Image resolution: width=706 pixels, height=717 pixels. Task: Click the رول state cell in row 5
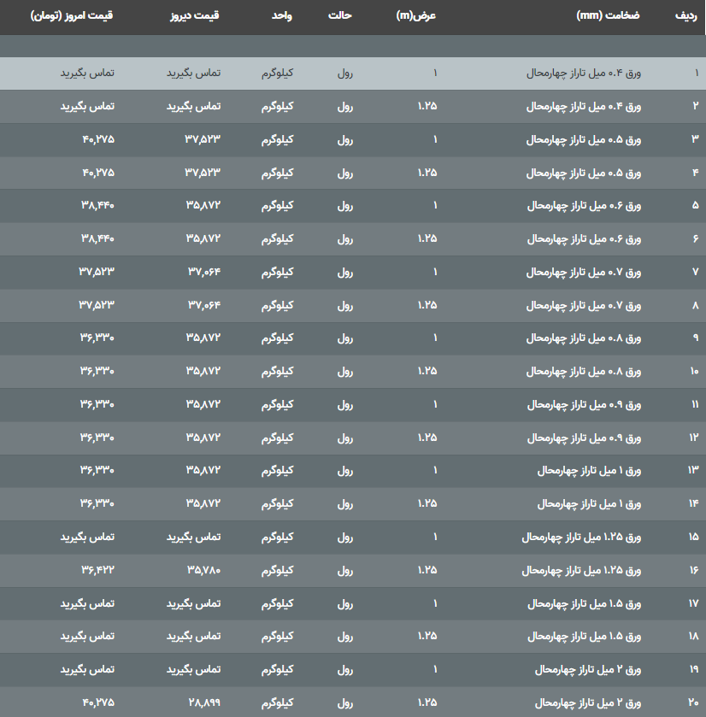pyautogui.click(x=345, y=206)
